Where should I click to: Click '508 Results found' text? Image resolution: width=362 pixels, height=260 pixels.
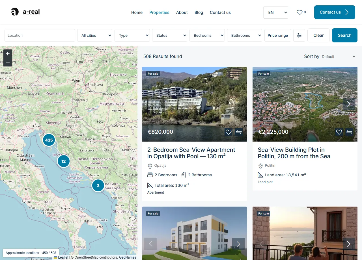pyautogui.click(x=163, y=56)
